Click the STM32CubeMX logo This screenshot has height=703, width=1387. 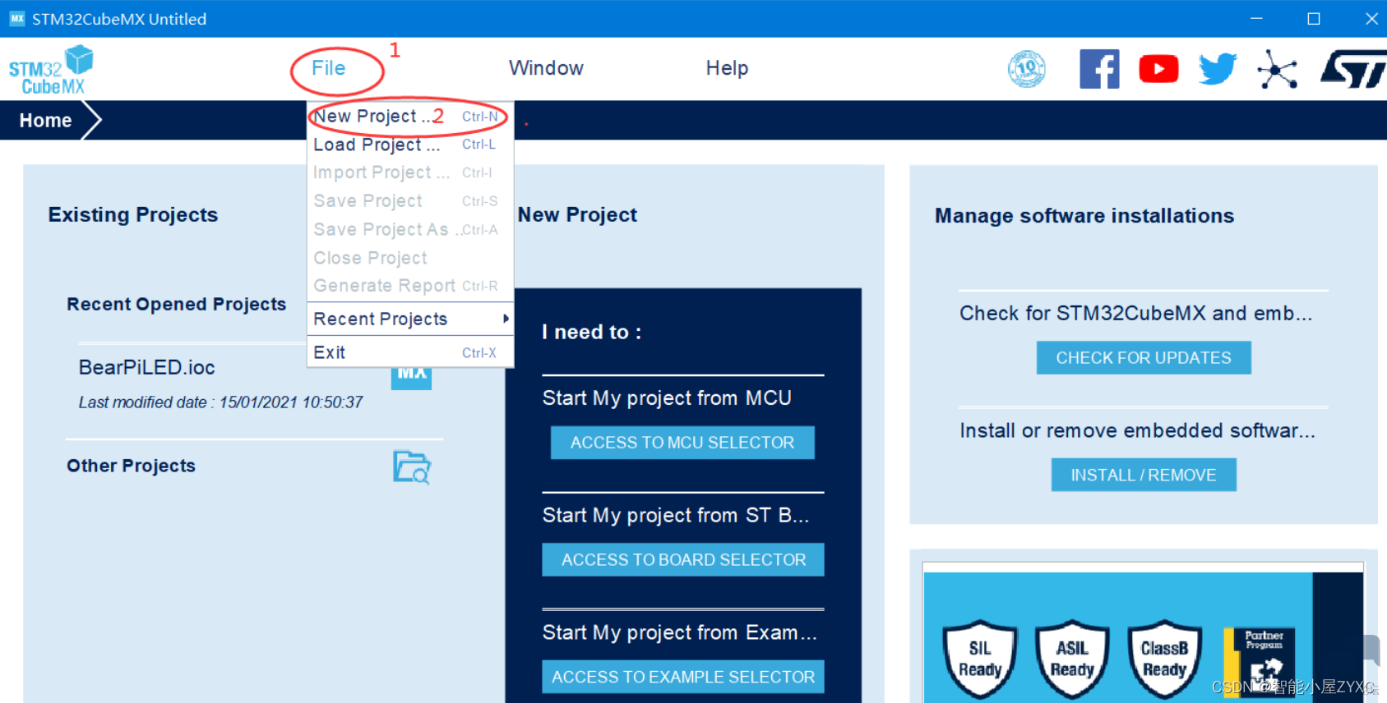[51, 70]
